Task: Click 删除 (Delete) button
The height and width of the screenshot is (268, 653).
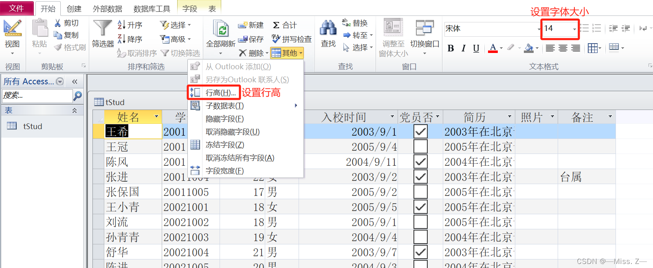Action: pos(253,53)
